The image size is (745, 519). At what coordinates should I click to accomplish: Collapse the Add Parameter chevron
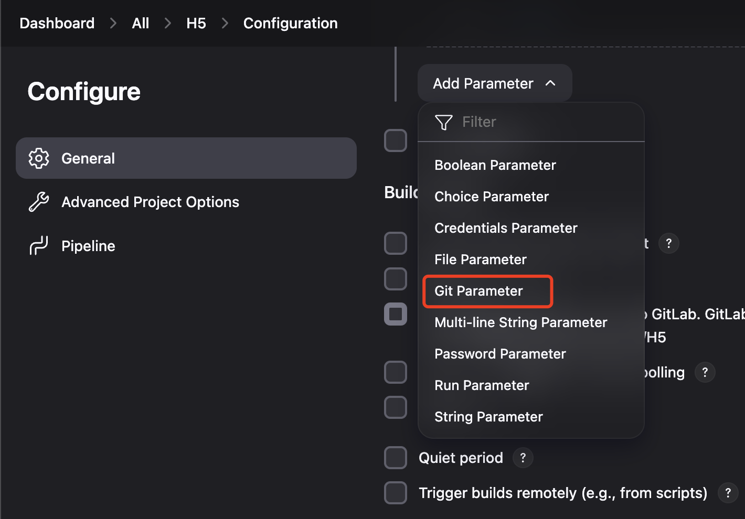pyautogui.click(x=550, y=83)
